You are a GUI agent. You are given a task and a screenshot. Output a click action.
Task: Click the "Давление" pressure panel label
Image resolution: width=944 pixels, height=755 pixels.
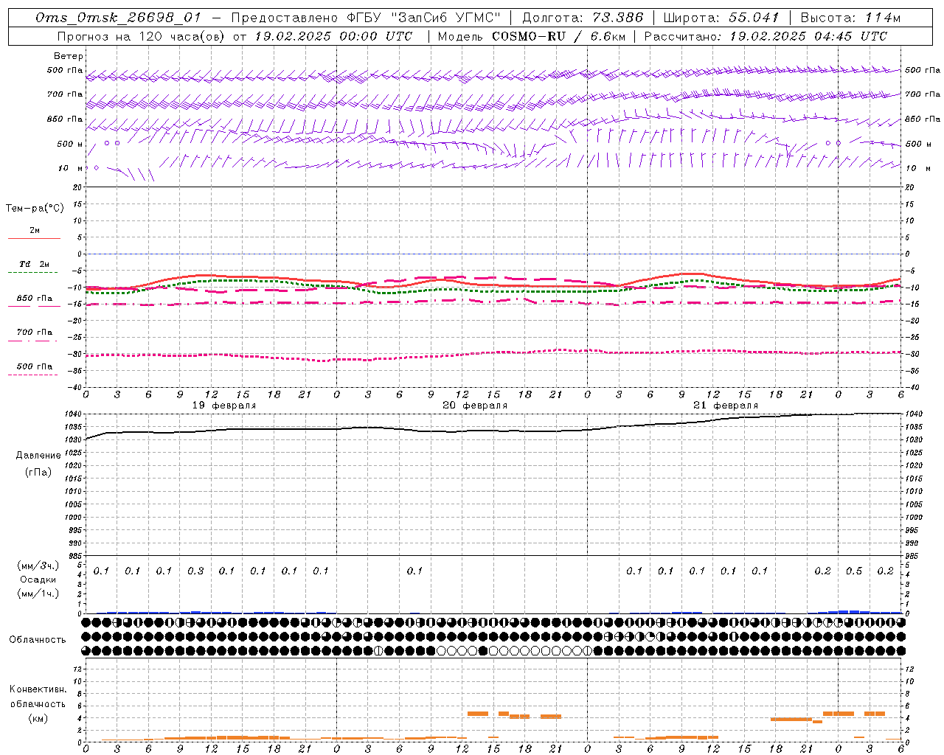coord(38,456)
